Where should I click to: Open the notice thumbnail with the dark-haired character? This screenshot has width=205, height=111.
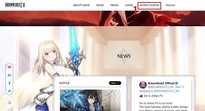[90, 100]
